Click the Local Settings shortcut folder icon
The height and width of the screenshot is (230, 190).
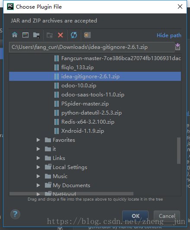(48, 167)
